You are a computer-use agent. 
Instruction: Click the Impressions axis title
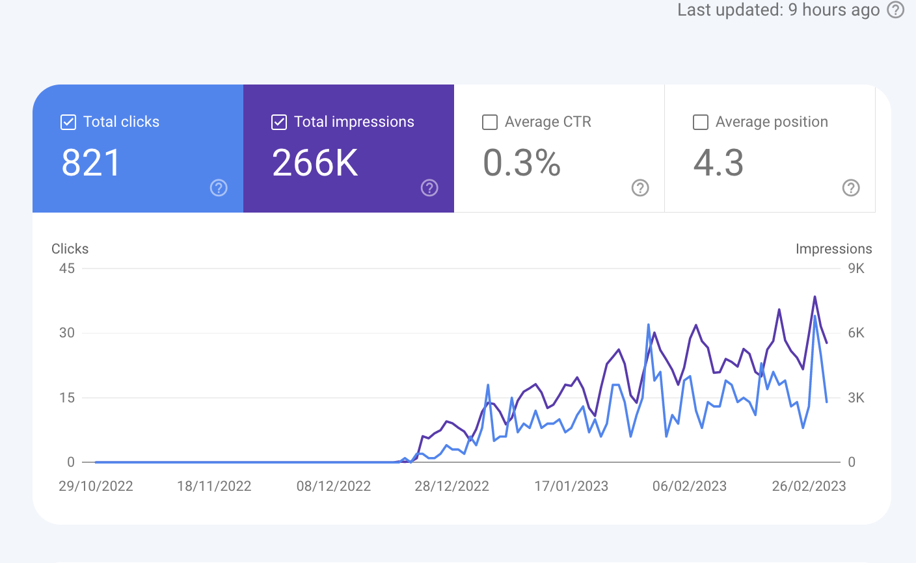click(x=833, y=249)
